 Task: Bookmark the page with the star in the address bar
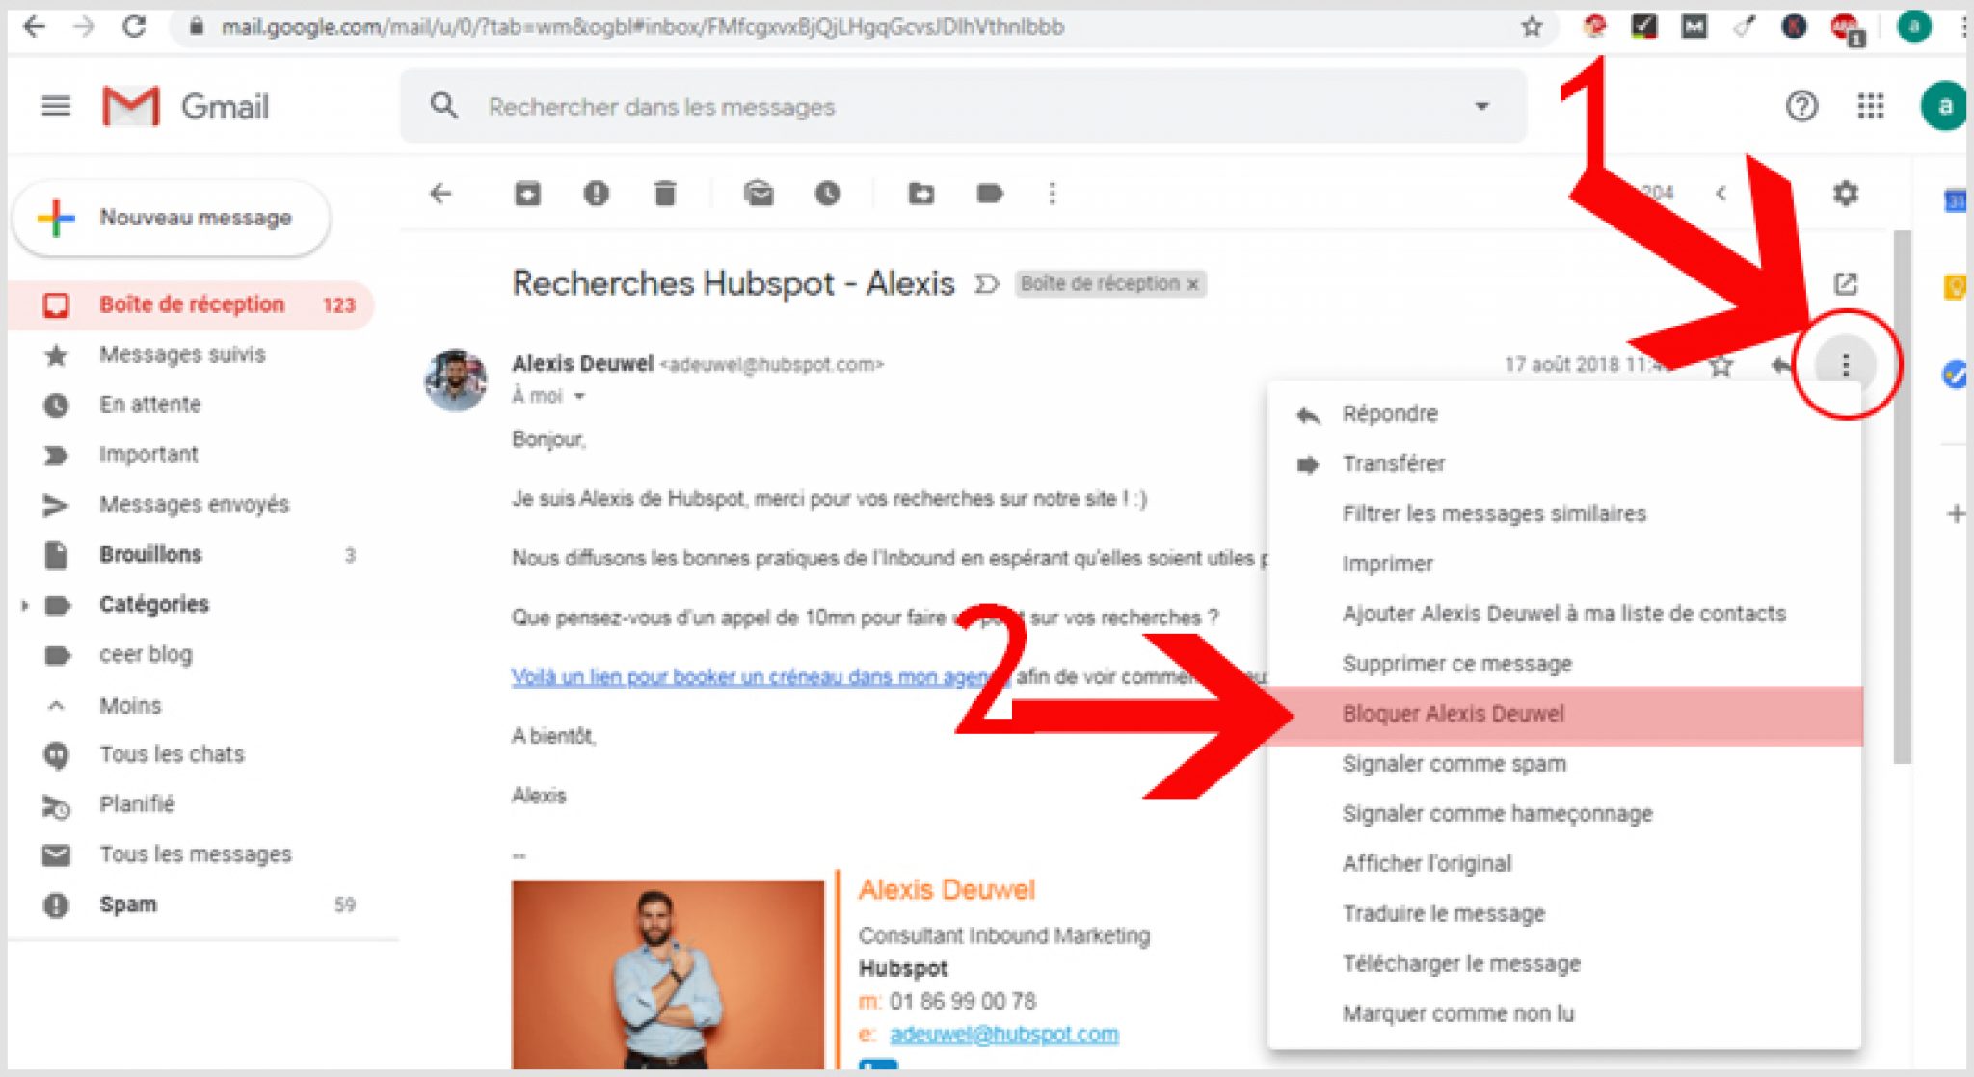[x=1532, y=27]
